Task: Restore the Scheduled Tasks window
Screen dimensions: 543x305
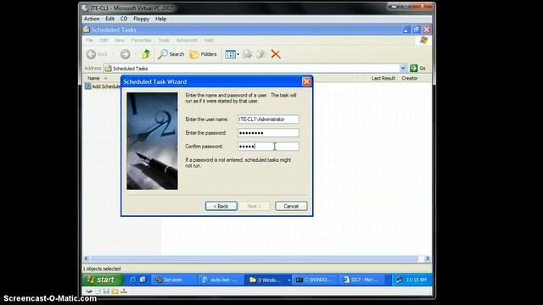Action: [x=417, y=30]
